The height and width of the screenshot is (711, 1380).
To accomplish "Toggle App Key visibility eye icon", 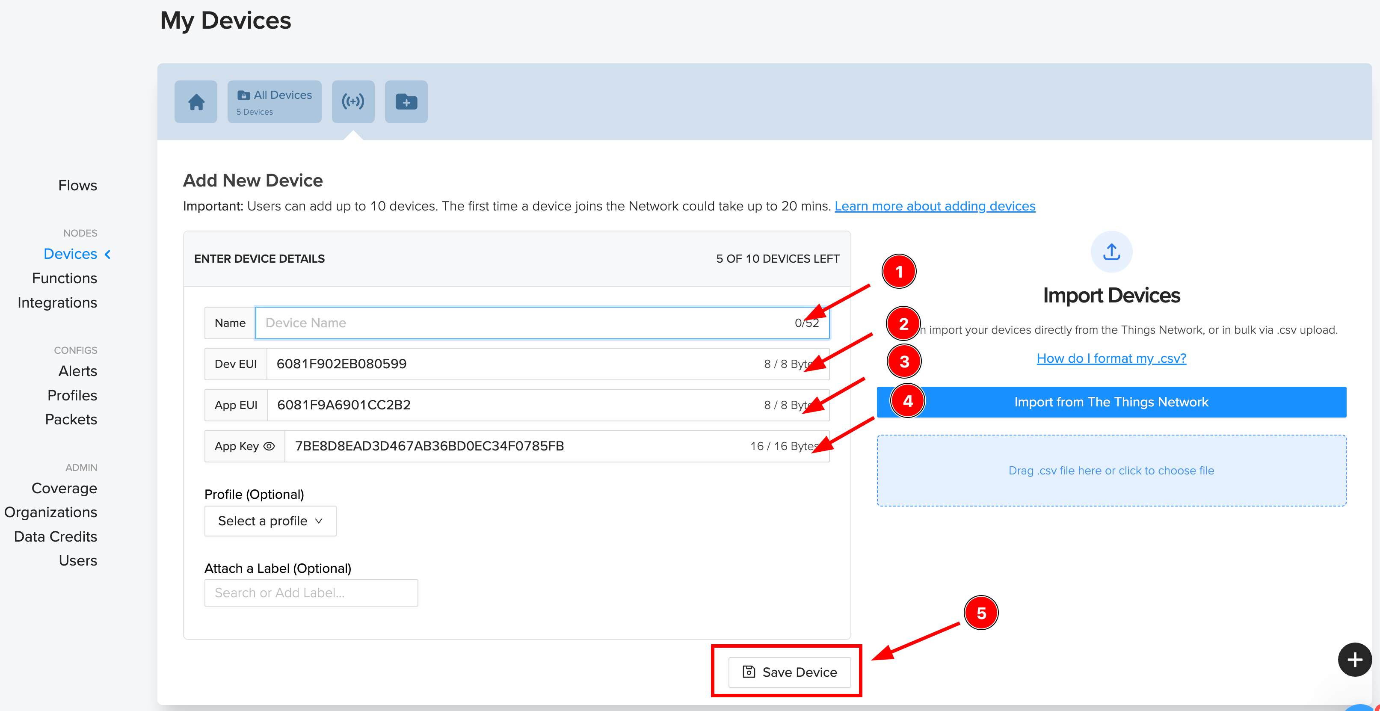I will [269, 446].
